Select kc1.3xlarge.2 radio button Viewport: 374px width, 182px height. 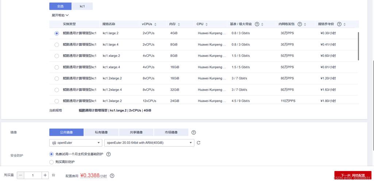click(x=57, y=101)
